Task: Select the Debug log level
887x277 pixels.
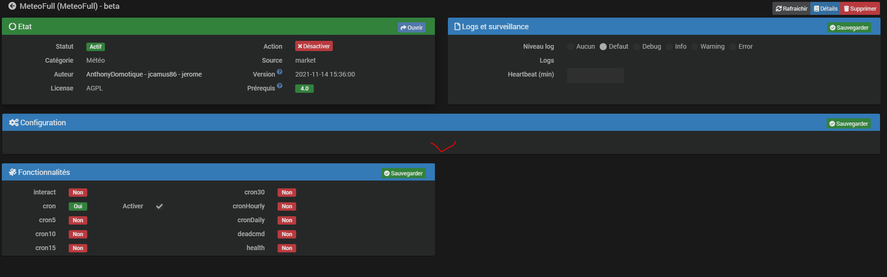Action: tap(636, 46)
